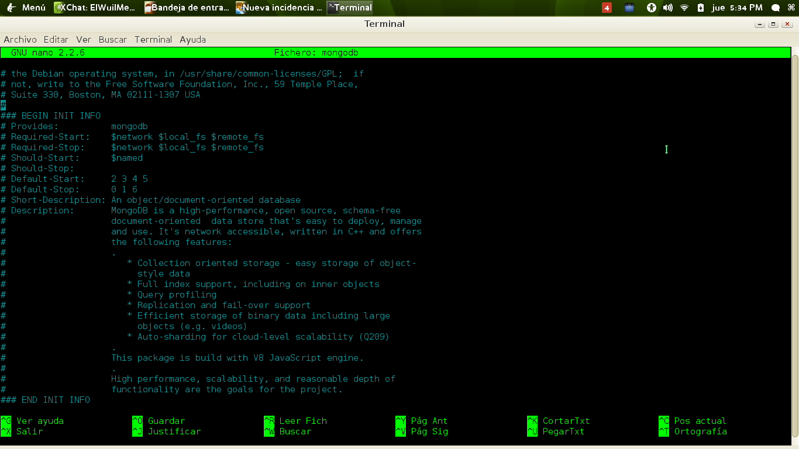
Task: Click the '# Short-Description:' line
Action: point(150,200)
